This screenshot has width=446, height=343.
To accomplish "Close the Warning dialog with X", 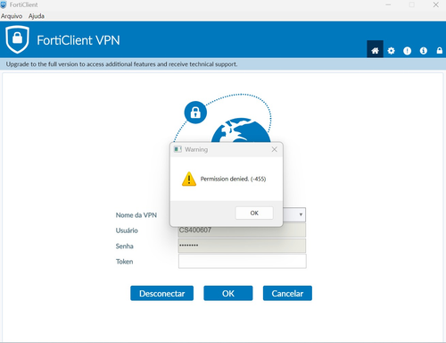I will (274, 149).
